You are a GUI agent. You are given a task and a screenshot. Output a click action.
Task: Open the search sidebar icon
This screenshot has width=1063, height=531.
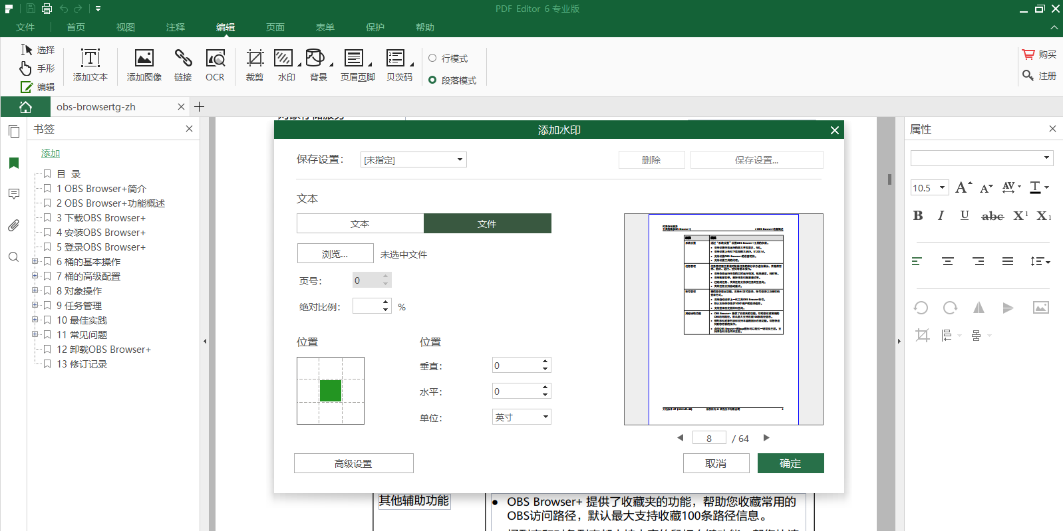[14, 257]
